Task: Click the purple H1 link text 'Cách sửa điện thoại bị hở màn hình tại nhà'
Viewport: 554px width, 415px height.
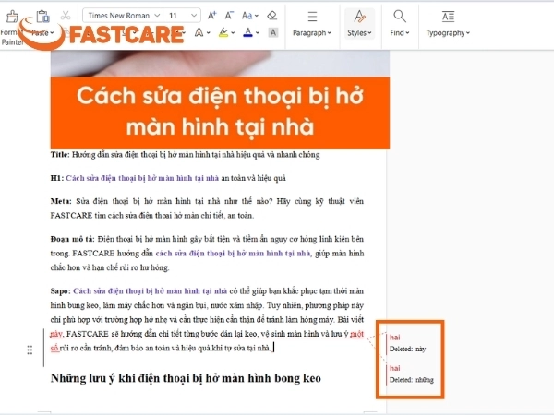Action: (x=142, y=178)
